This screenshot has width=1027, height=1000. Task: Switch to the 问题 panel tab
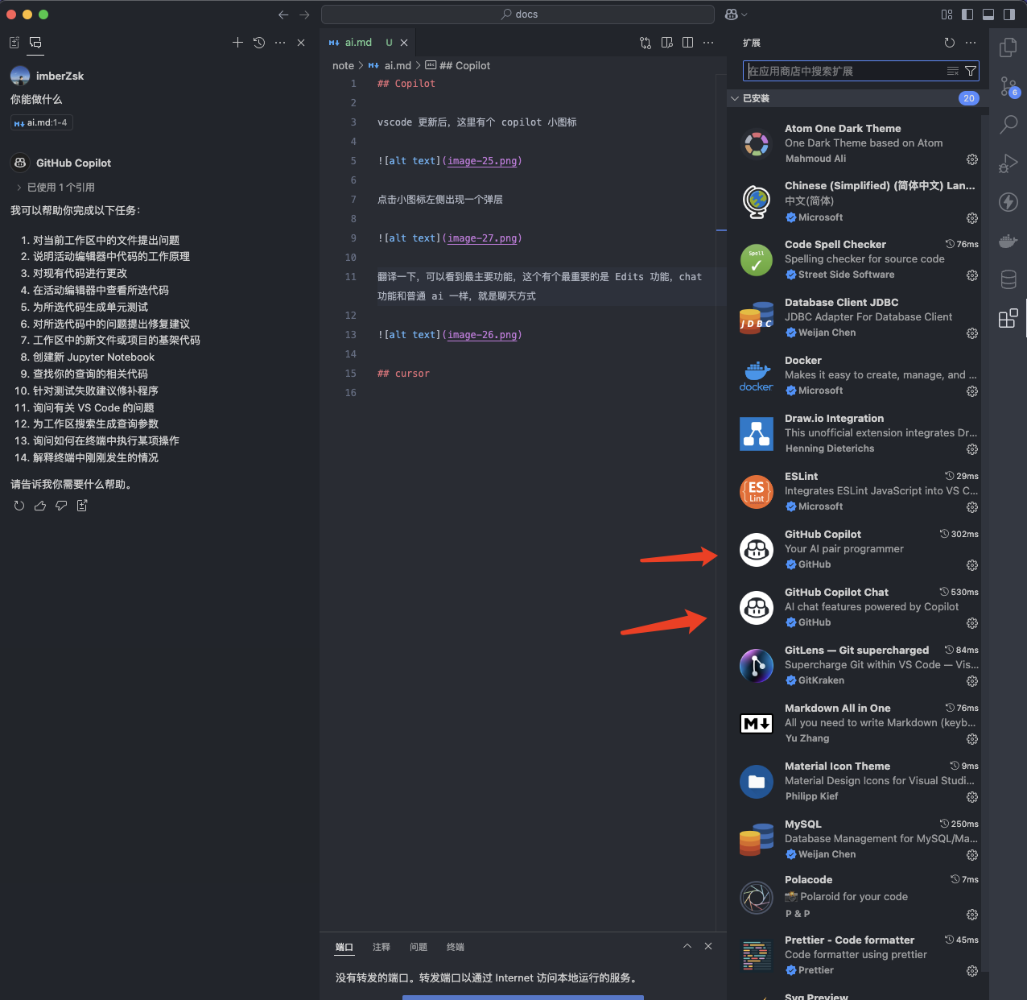coord(419,947)
